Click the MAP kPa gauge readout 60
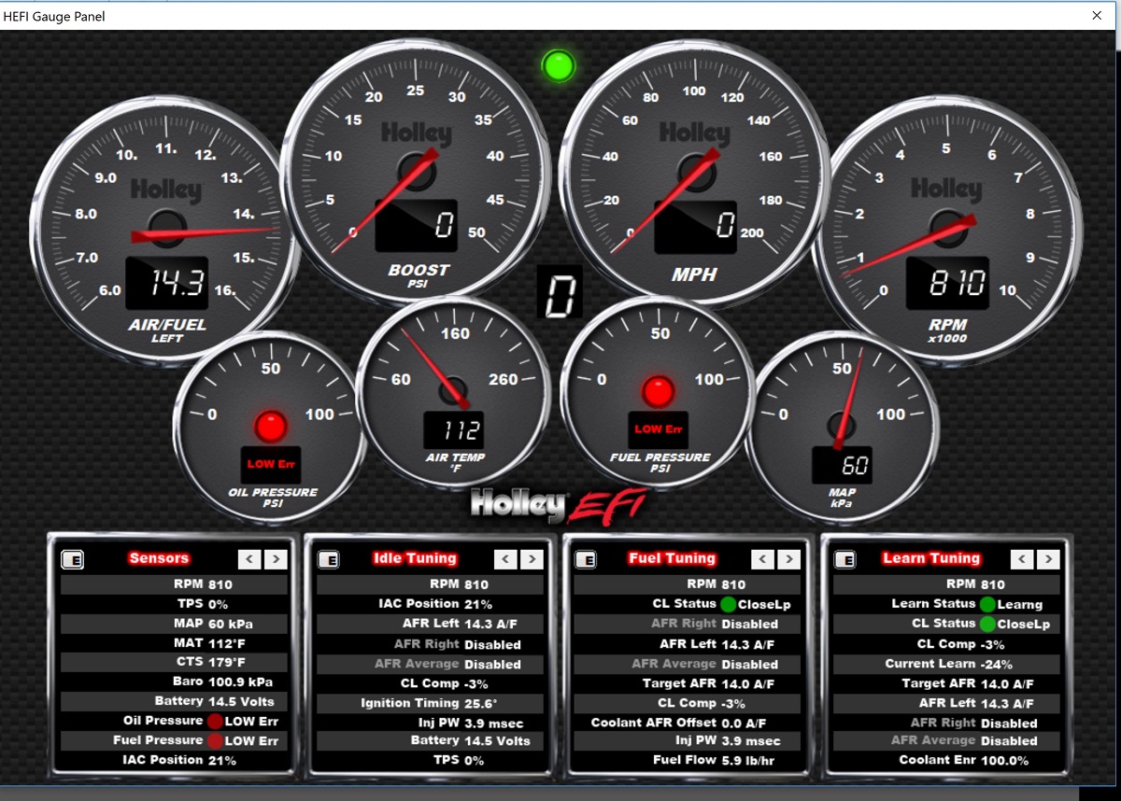 pyautogui.click(x=842, y=465)
